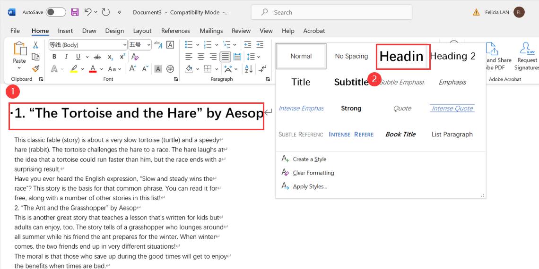Expand the Paste options arrow
The width and height of the screenshot is (539, 269).
(19, 68)
